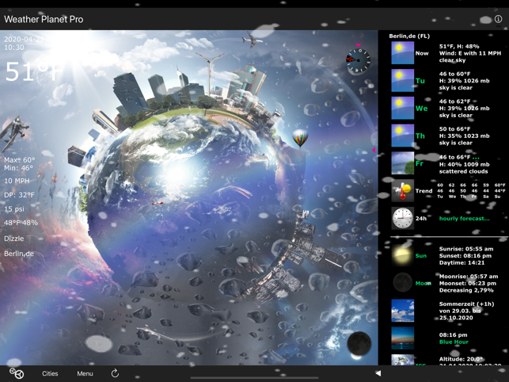This screenshot has width=509, height=382.
Task: Click the satellite on left of globe view
Action: pos(14,132)
